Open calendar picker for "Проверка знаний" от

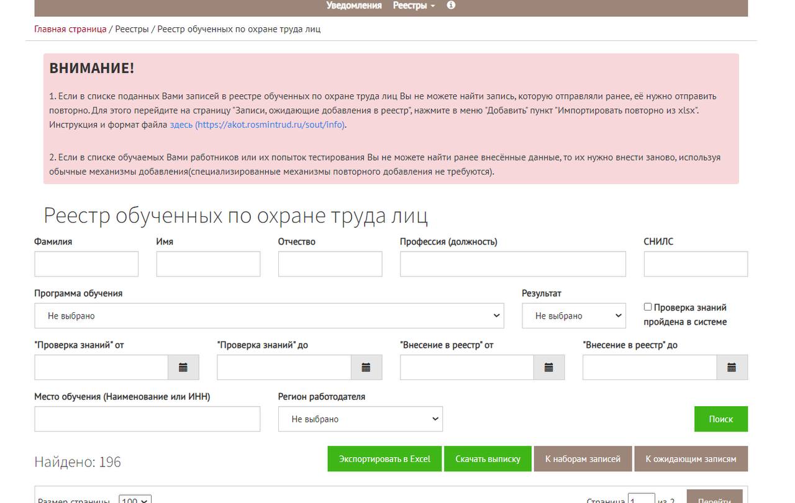(x=183, y=368)
